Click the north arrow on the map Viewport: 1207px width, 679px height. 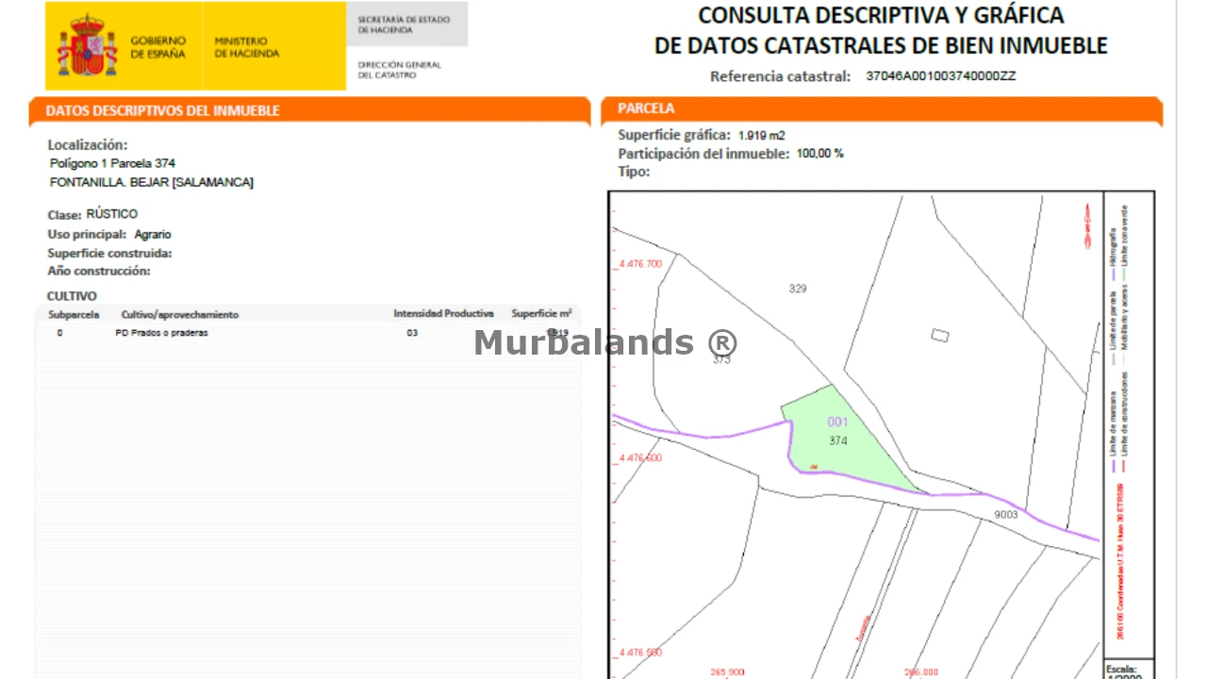pos(1089,227)
